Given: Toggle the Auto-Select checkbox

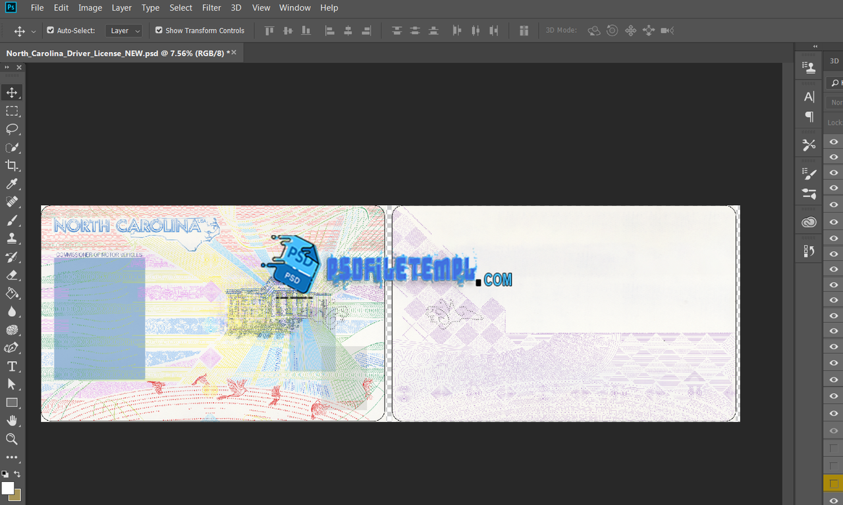Looking at the screenshot, I should pos(51,30).
